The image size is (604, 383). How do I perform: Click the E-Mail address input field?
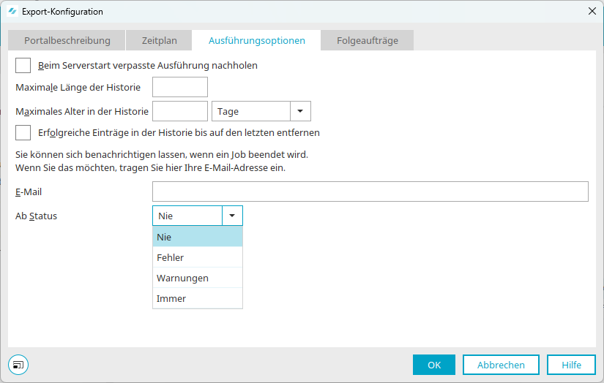pyautogui.click(x=370, y=191)
